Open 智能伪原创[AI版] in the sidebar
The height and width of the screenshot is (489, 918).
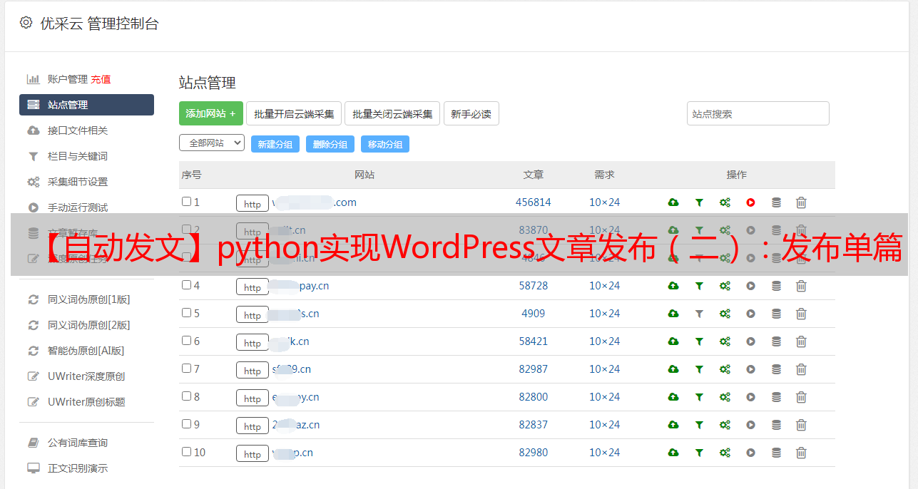(x=86, y=351)
